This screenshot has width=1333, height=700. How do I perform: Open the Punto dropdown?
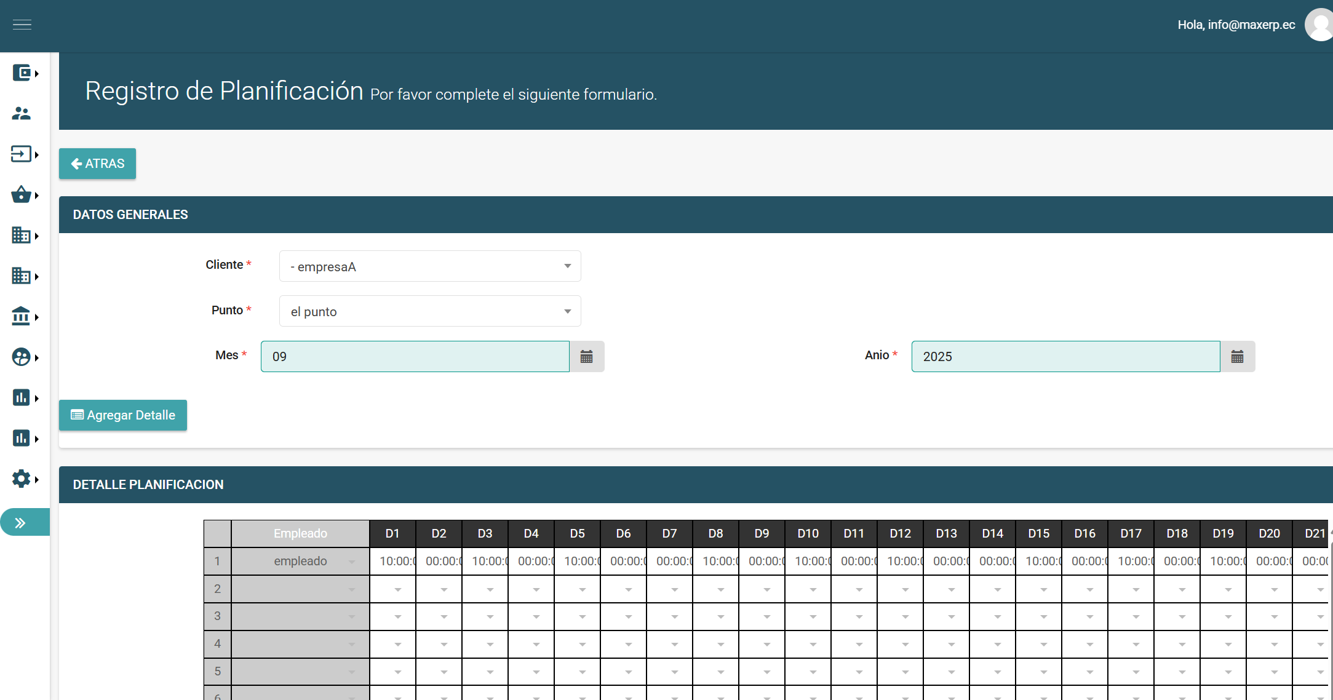[x=429, y=311]
